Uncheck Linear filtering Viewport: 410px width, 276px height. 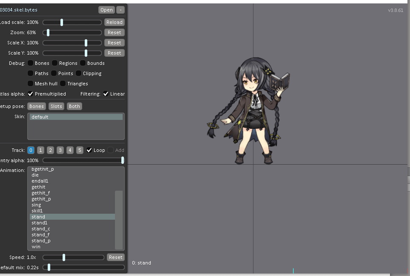[106, 94]
